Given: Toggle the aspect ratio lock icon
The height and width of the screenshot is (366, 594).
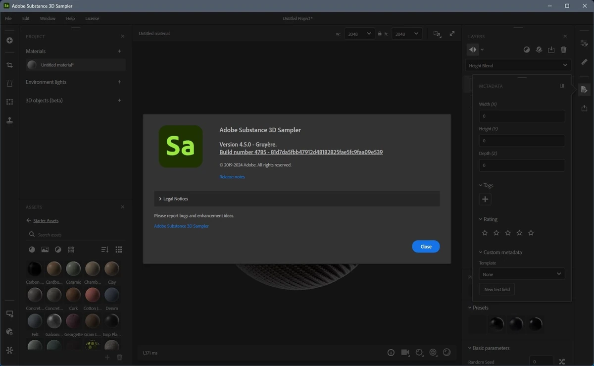Looking at the screenshot, I should click(380, 34).
